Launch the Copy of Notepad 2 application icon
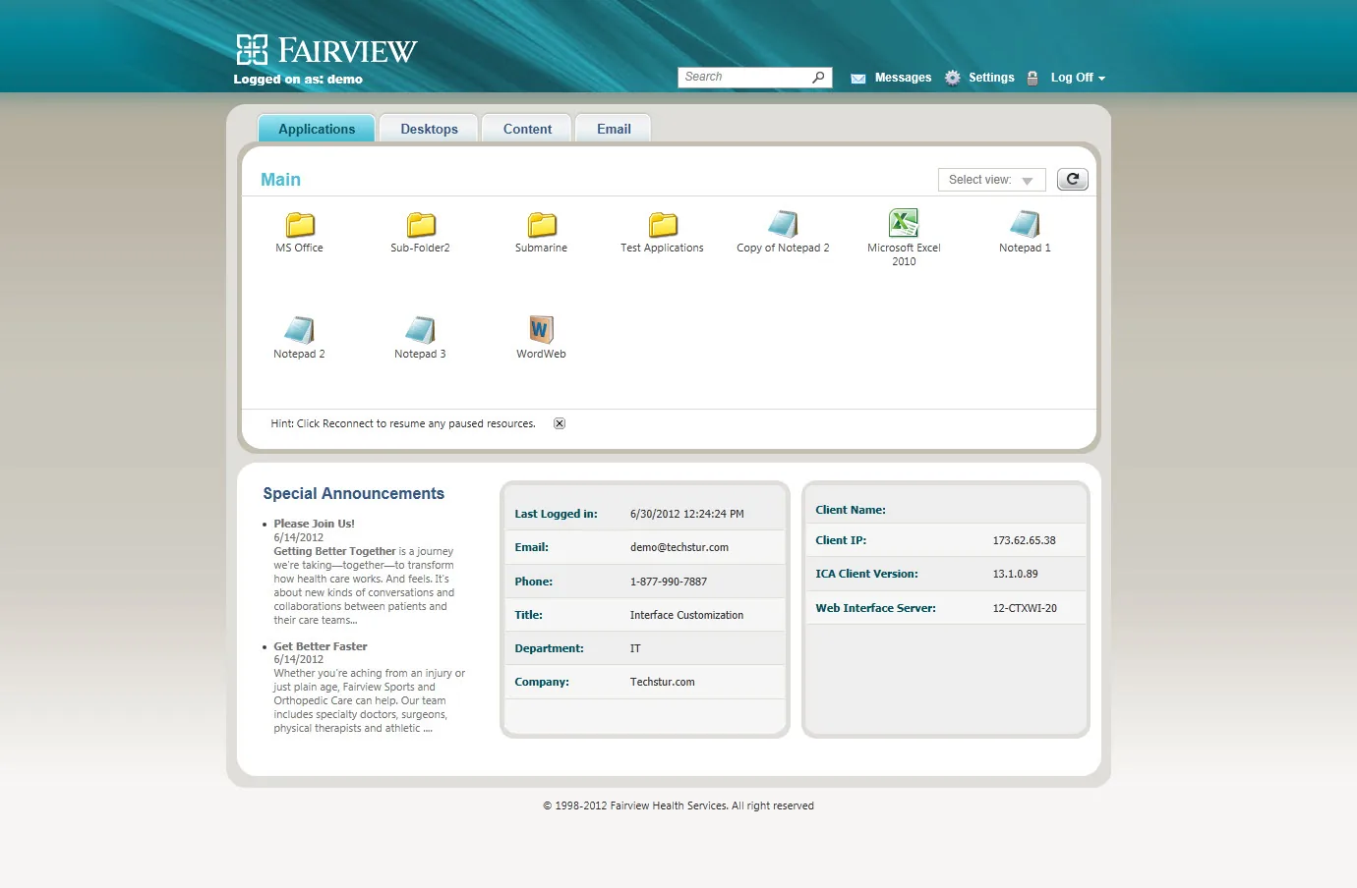 coord(783,224)
